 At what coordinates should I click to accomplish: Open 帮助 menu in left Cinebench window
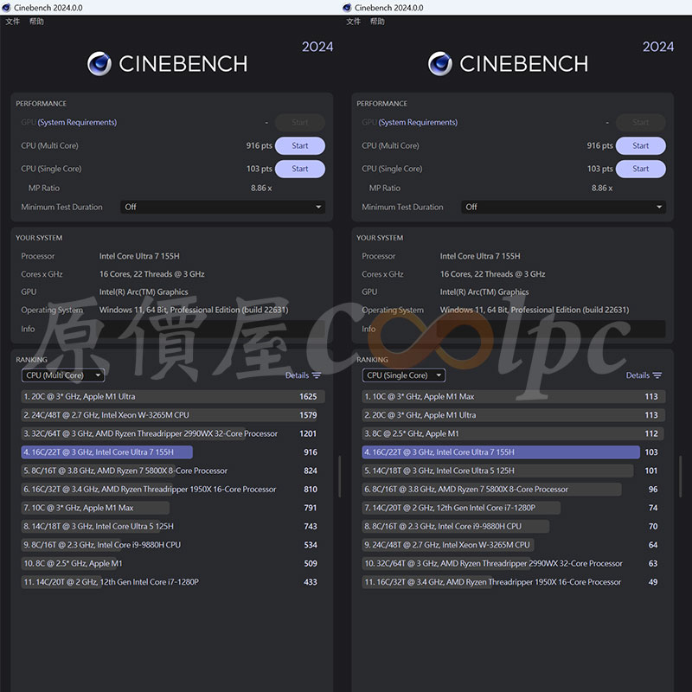pyautogui.click(x=36, y=21)
